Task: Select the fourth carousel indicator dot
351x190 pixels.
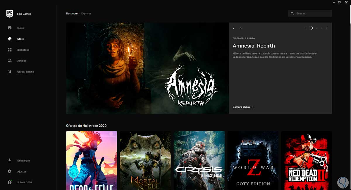Action: [321, 28]
